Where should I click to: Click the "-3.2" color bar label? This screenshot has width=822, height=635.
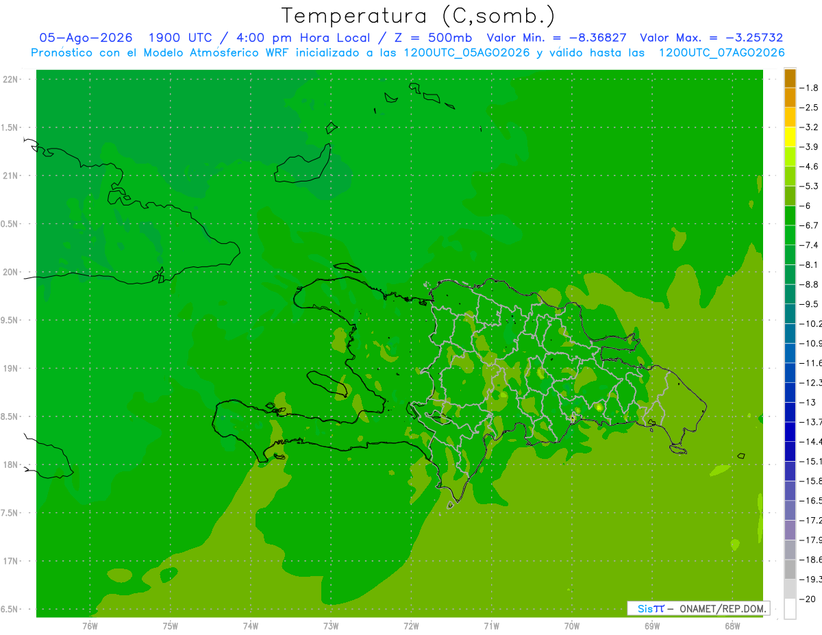tap(809, 127)
